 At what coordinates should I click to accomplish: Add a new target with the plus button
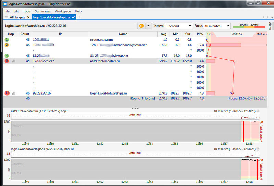pos(79,17)
